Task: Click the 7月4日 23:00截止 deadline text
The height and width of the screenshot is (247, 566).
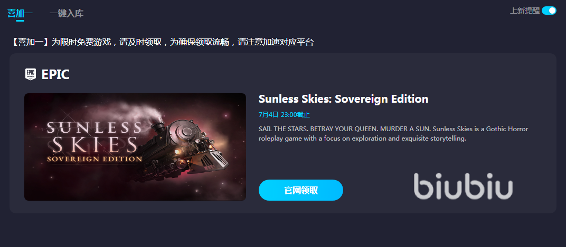Action: 284,115
